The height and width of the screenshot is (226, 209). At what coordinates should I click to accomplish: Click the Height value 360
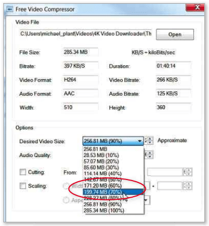click(x=174, y=107)
